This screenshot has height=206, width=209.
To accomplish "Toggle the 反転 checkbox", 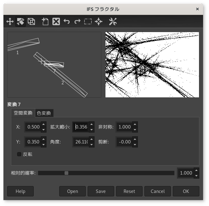I will [19, 154].
